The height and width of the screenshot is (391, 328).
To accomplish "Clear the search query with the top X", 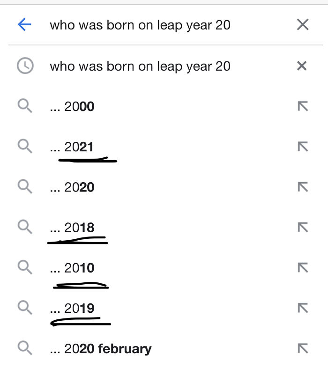I will (303, 24).
